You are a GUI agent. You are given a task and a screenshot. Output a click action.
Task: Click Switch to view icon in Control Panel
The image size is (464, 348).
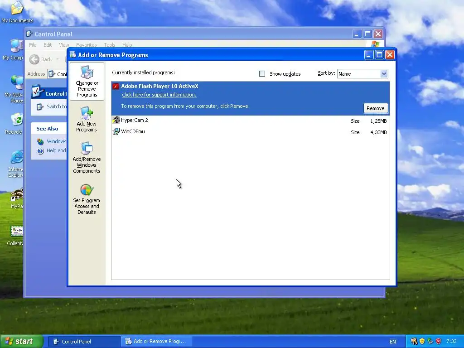(x=40, y=106)
